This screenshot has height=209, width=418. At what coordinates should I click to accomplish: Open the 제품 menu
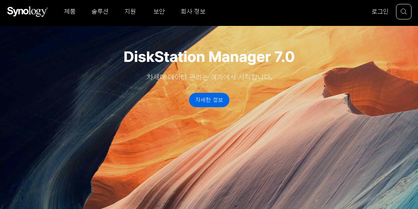70,12
